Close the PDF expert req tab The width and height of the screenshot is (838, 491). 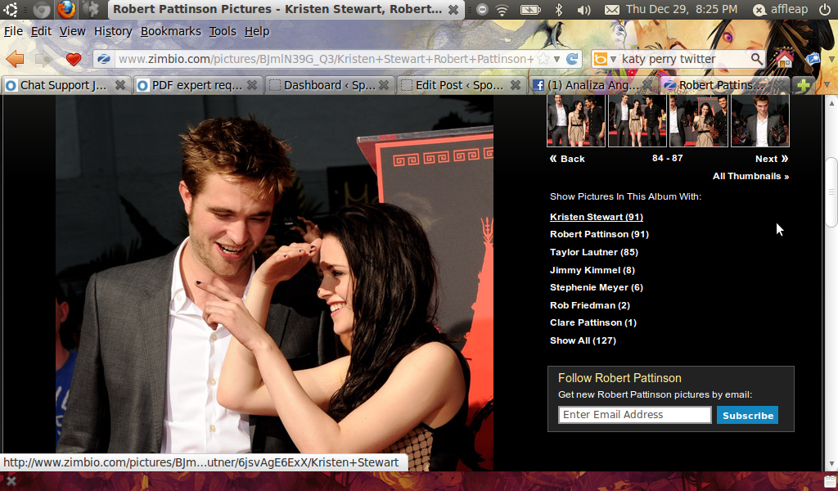[252, 85]
